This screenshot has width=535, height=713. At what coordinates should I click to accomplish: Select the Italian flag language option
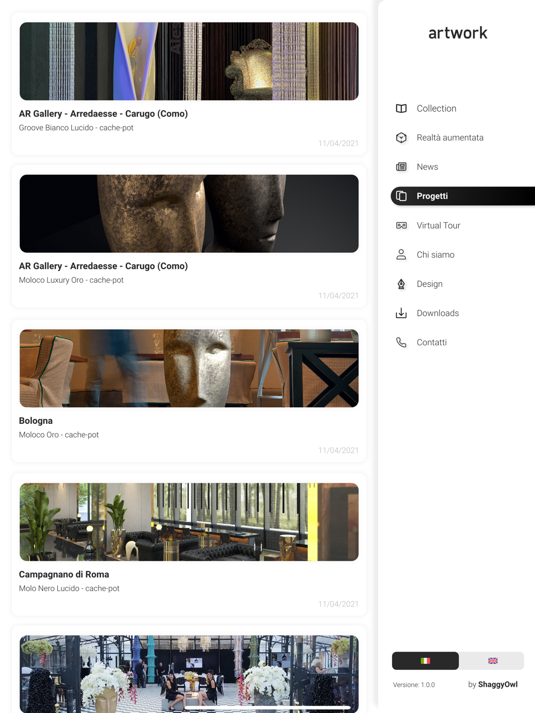click(x=425, y=661)
